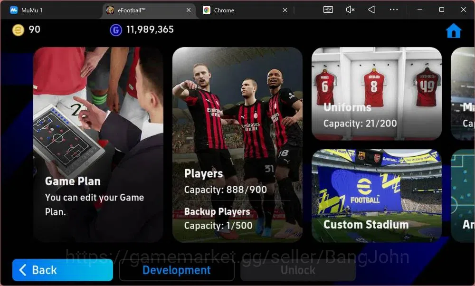Click the eFootball coin balance icon
The height and width of the screenshot is (286, 475).
tap(18, 30)
